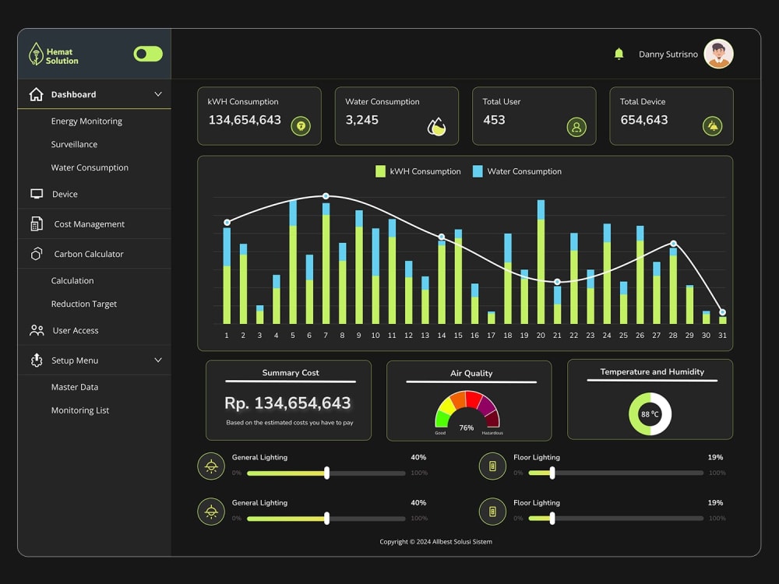779x584 pixels.
Task: Open Water Consumption in the sidebar
Action: 90,168
